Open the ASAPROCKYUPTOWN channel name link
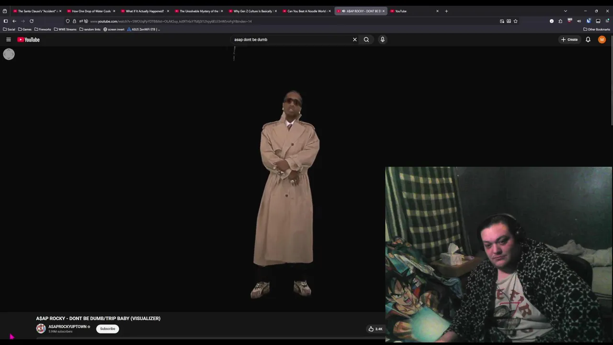Screen dimensions: 613x345 click(x=68, y=327)
